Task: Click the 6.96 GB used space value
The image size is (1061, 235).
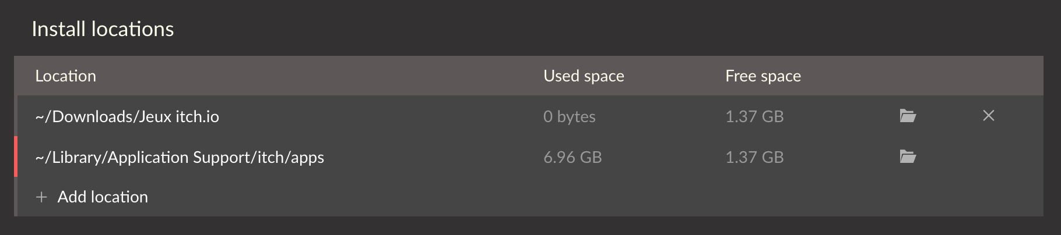Action: tap(572, 157)
